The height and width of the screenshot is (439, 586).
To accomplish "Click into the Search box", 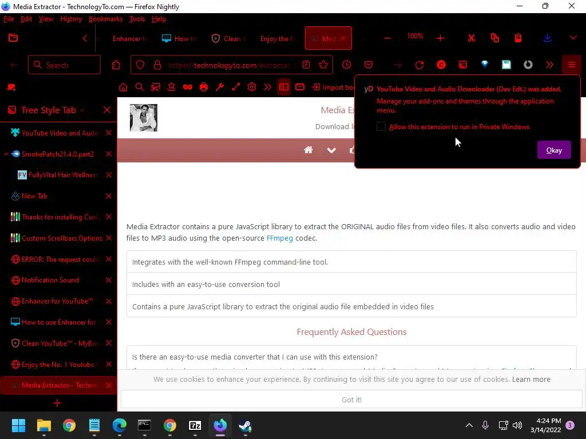I will click(64, 65).
